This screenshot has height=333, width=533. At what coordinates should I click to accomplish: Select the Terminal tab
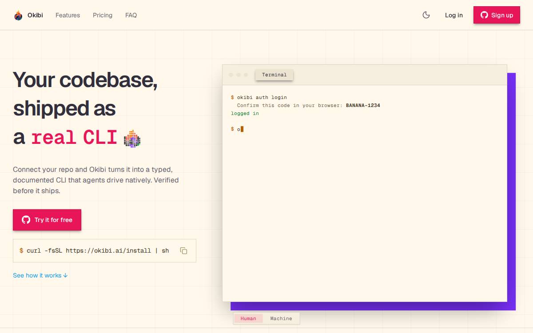274,75
